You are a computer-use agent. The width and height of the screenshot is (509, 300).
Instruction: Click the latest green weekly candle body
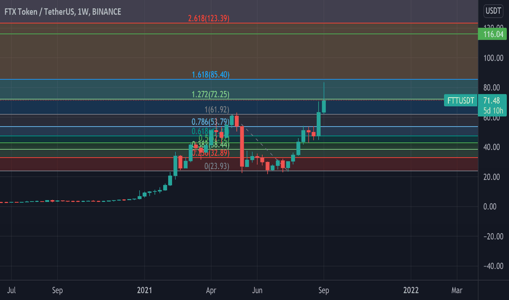pos(324,107)
